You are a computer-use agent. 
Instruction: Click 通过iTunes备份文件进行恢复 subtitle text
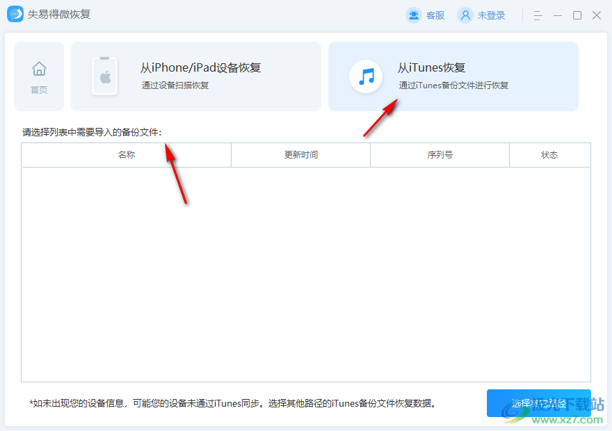coord(453,86)
